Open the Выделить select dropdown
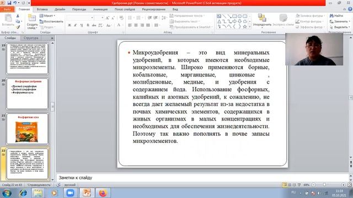Screen dimensions: 353x198 coord(340,27)
